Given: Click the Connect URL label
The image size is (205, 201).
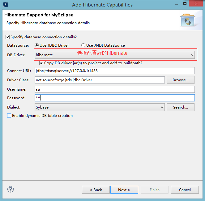Looking at the screenshot, I should click(19, 71).
